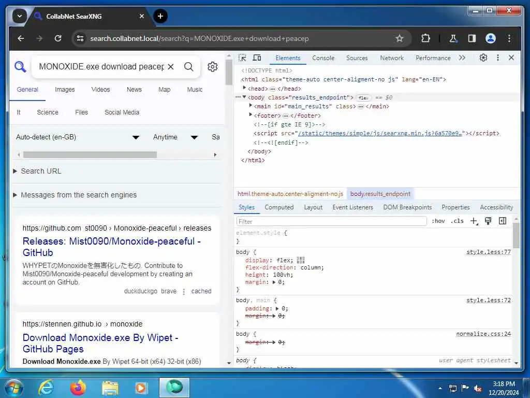This screenshot has width=530, height=398.
Task: Click the flex badge on body element
Action: click(363, 97)
